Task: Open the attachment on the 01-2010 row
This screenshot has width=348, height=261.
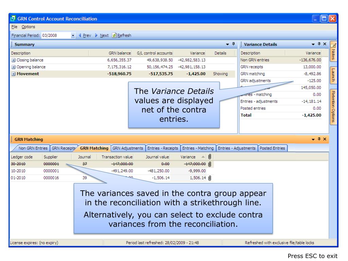Action: (210, 178)
